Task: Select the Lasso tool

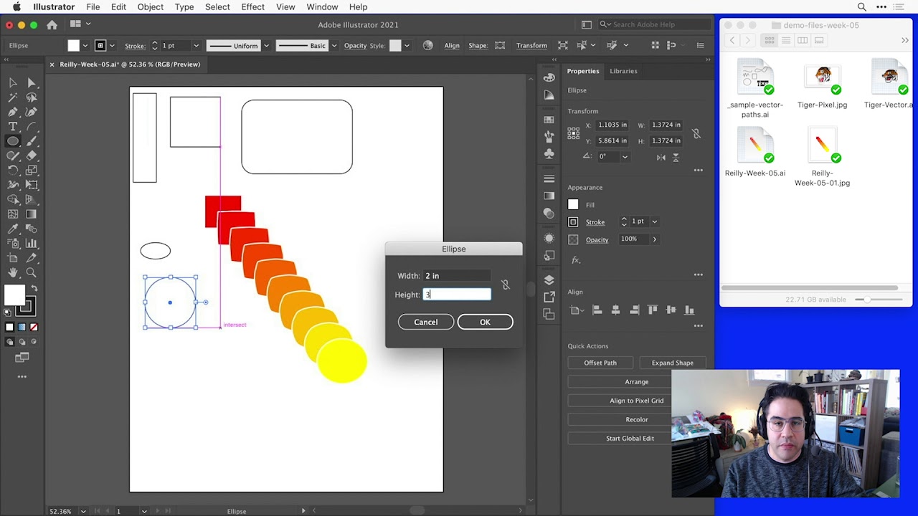Action: pos(32,97)
